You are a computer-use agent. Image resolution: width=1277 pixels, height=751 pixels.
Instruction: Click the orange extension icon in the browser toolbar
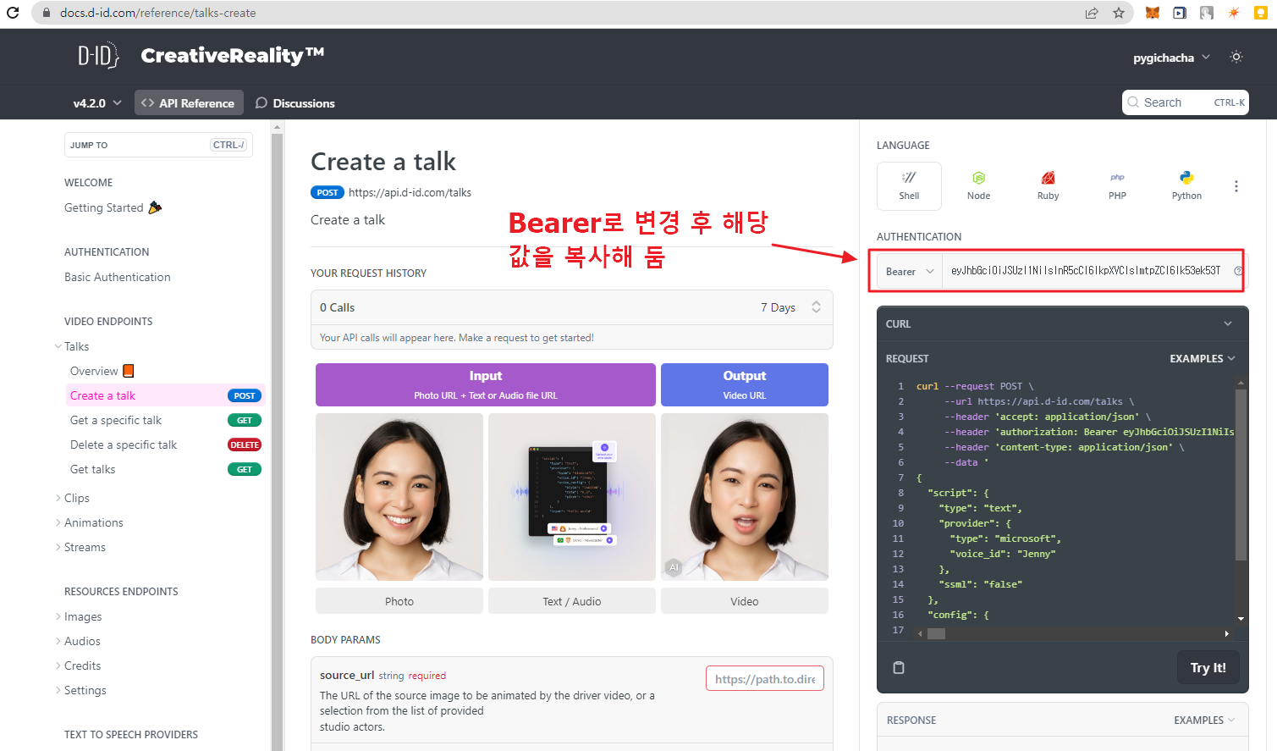[1234, 13]
